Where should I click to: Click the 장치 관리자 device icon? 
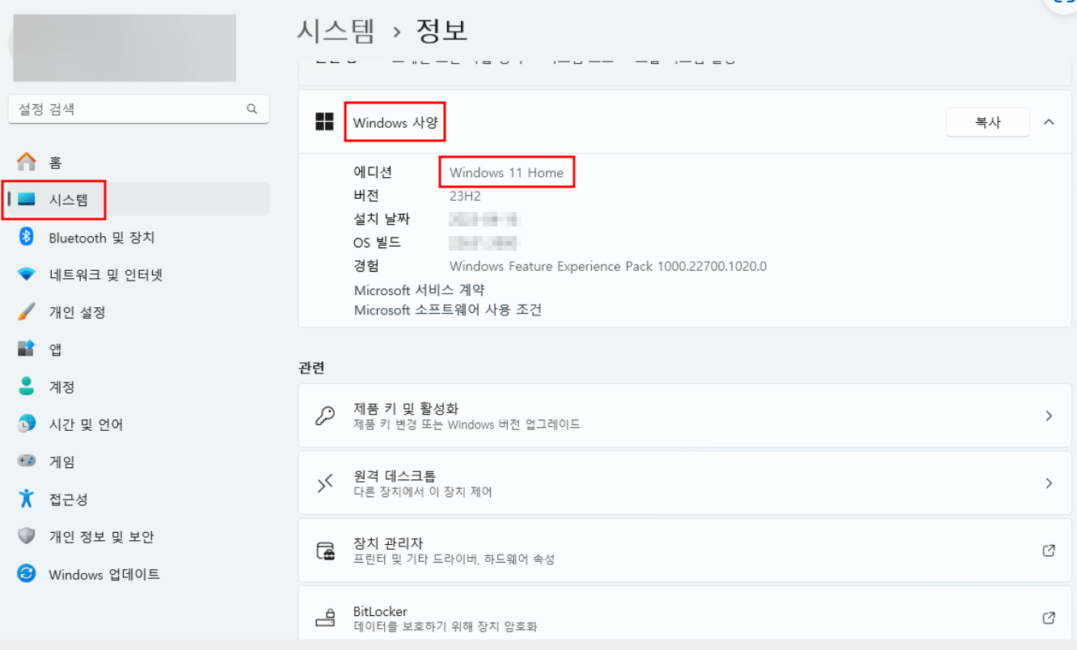pyautogui.click(x=325, y=551)
